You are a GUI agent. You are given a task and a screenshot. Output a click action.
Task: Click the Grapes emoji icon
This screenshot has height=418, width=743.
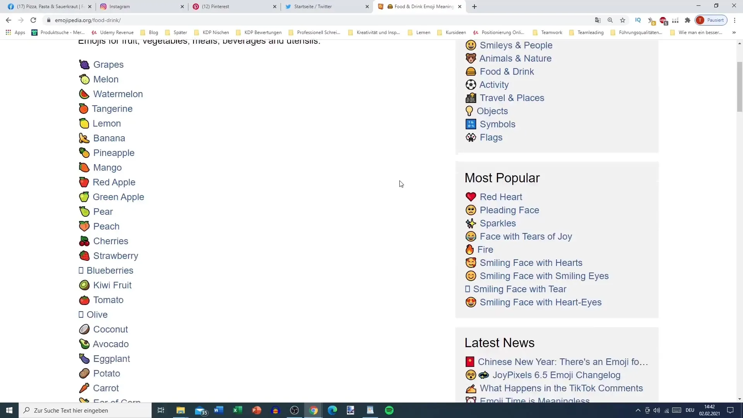coord(84,65)
